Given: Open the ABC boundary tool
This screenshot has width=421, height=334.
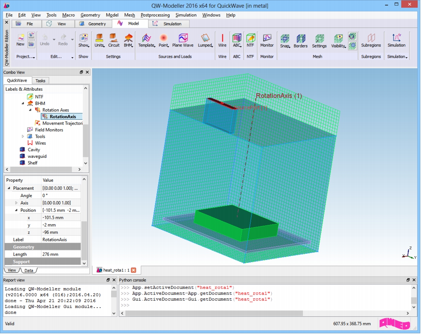Looking at the screenshot, I should (x=237, y=40).
